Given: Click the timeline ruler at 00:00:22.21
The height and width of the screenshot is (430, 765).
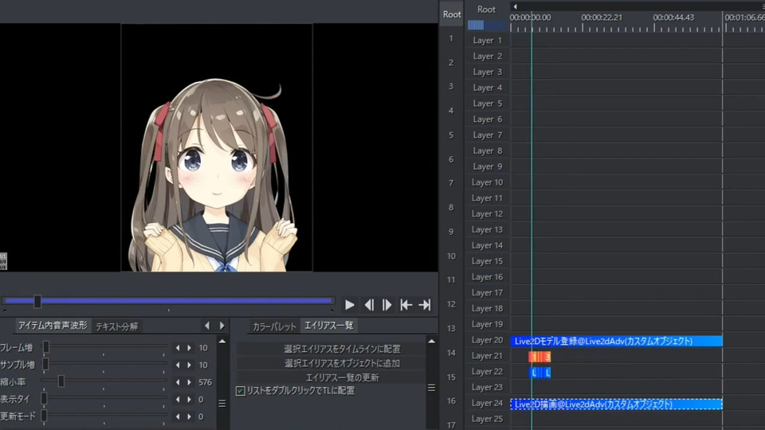Looking at the screenshot, I should [x=602, y=18].
